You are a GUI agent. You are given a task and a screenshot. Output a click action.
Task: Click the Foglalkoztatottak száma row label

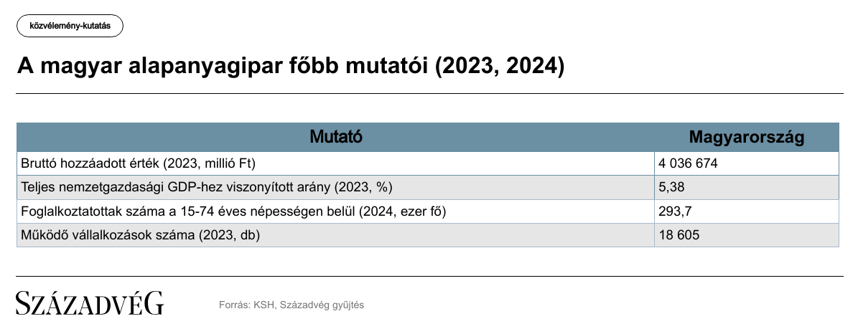pyautogui.click(x=233, y=211)
